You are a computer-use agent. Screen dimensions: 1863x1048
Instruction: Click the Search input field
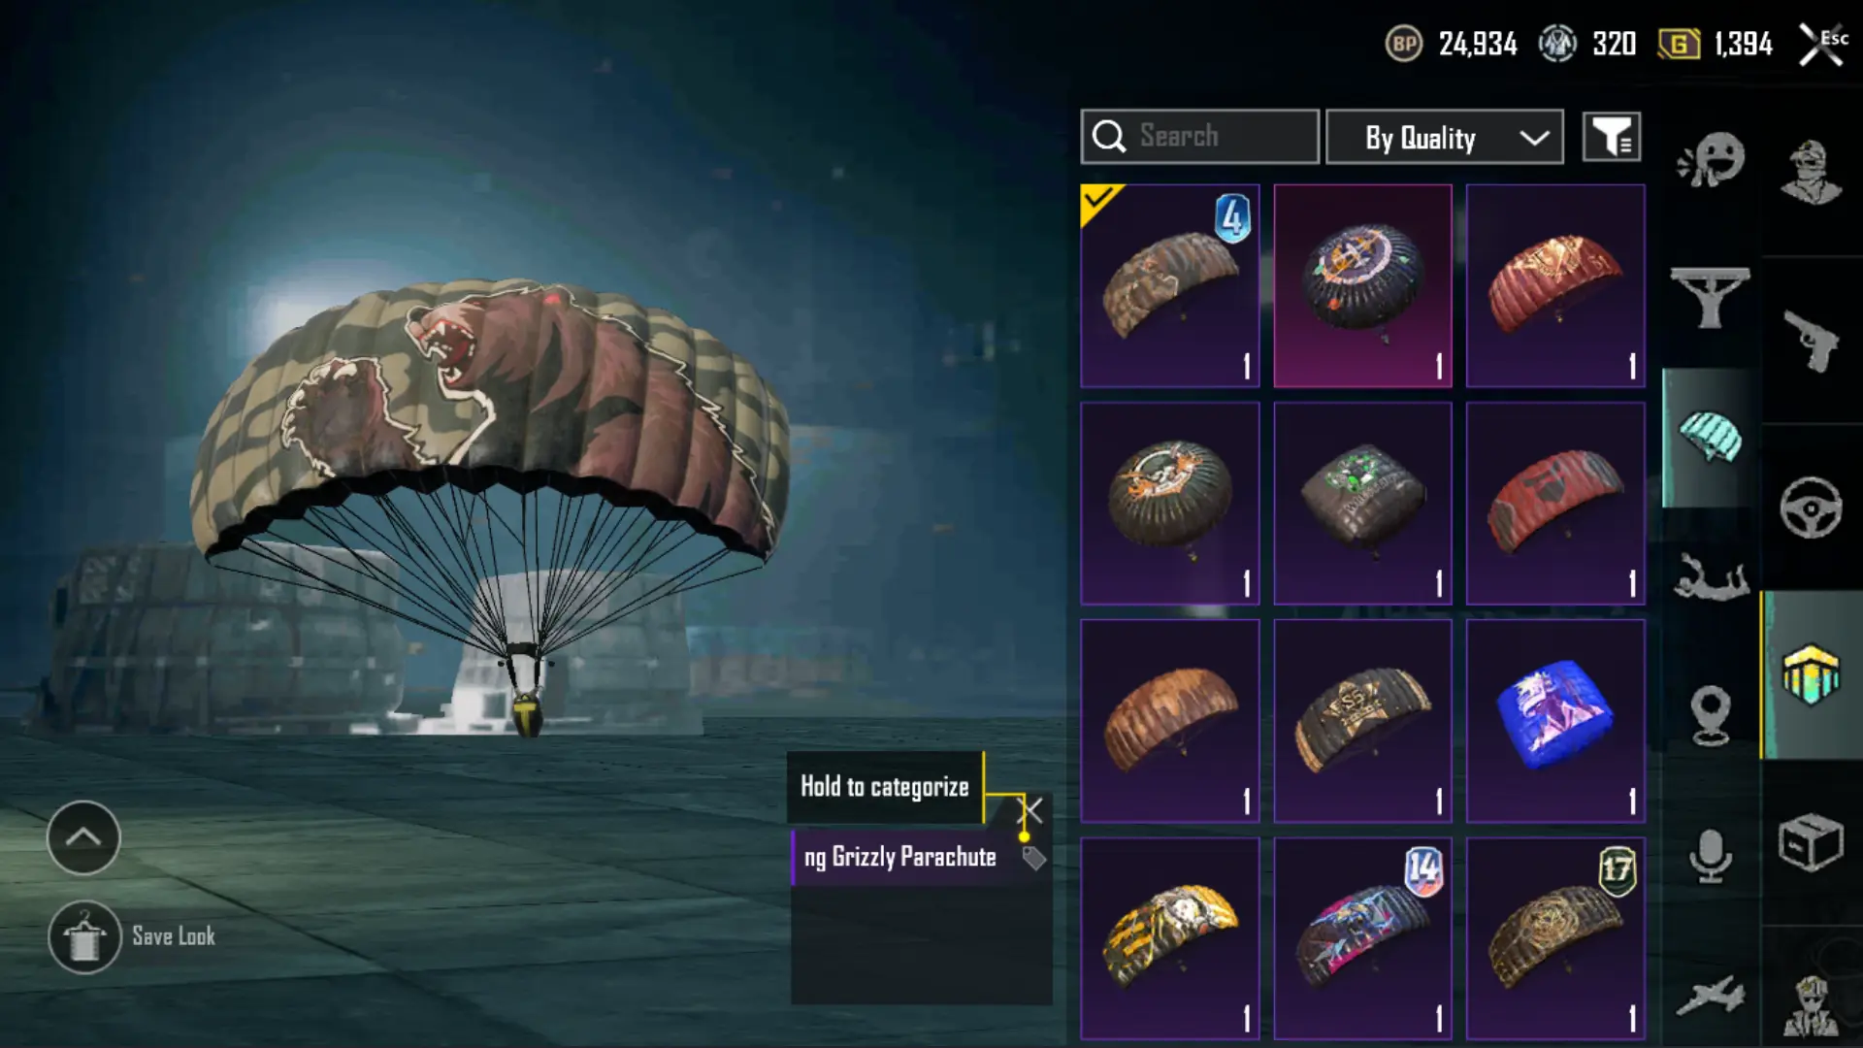click(1199, 137)
